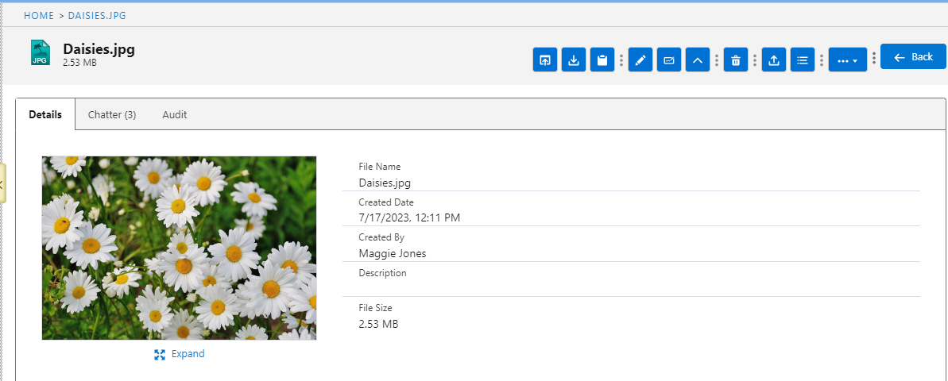
Task: Expand the collapsed left side panel handle
Action: point(2,183)
